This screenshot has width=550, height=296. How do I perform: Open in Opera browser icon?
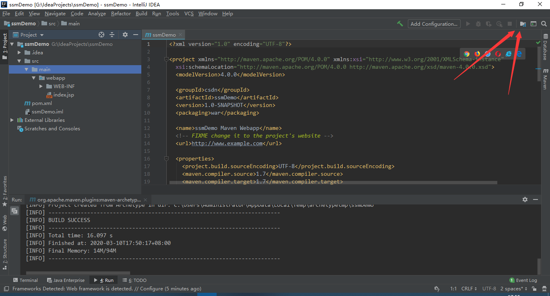click(498, 53)
